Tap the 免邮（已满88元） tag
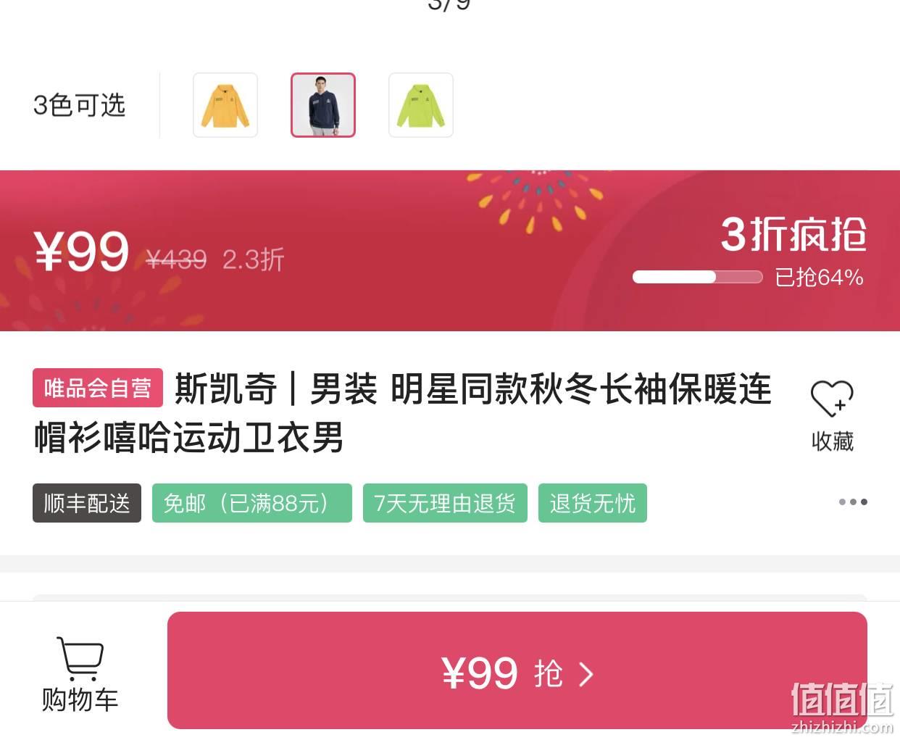The image size is (900, 740). click(x=252, y=503)
